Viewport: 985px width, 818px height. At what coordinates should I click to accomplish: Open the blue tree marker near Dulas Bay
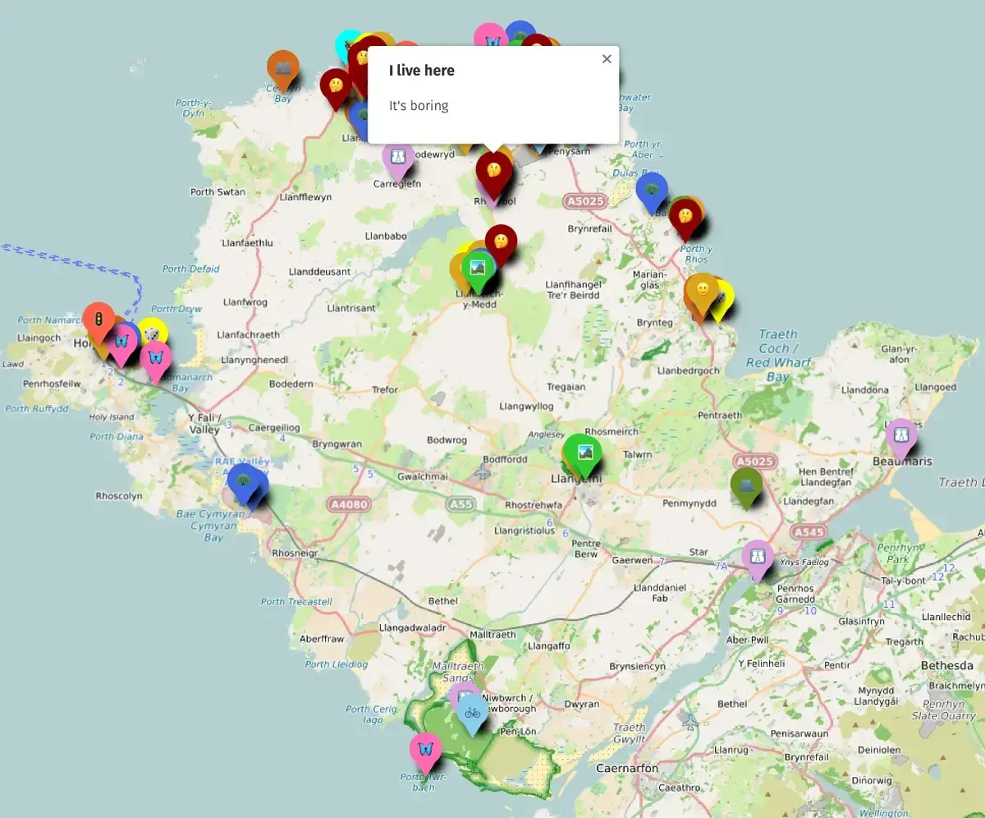(652, 190)
